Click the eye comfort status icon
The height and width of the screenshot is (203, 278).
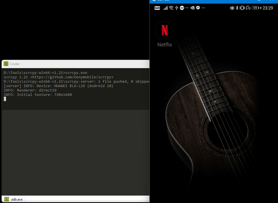232,8
